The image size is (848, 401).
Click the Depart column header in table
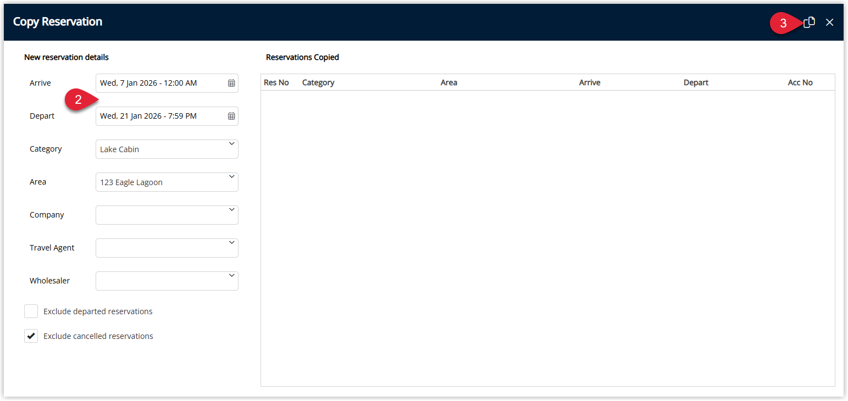(696, 82)
